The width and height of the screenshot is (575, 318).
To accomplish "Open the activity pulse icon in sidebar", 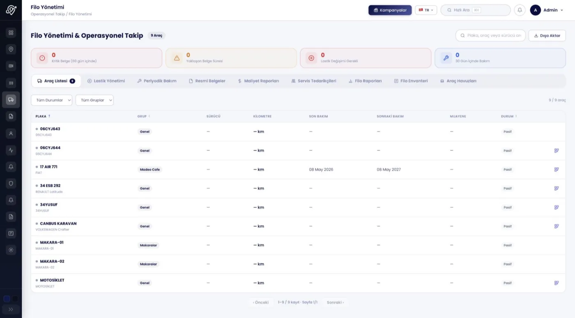I will tap(11, 150).
